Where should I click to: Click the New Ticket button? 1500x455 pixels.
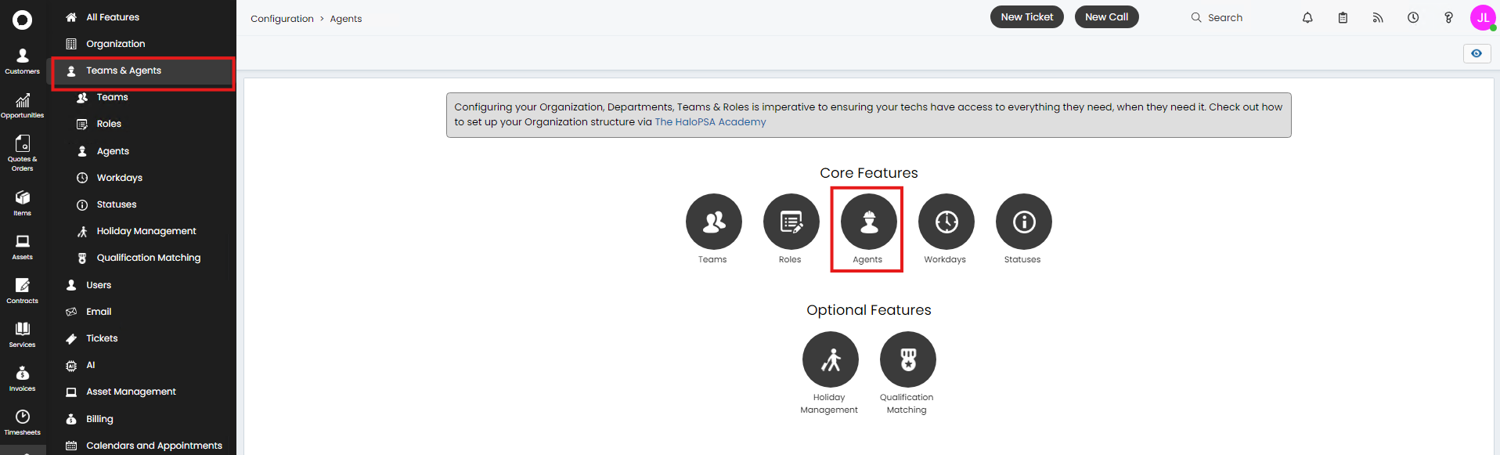point(1026,17)
